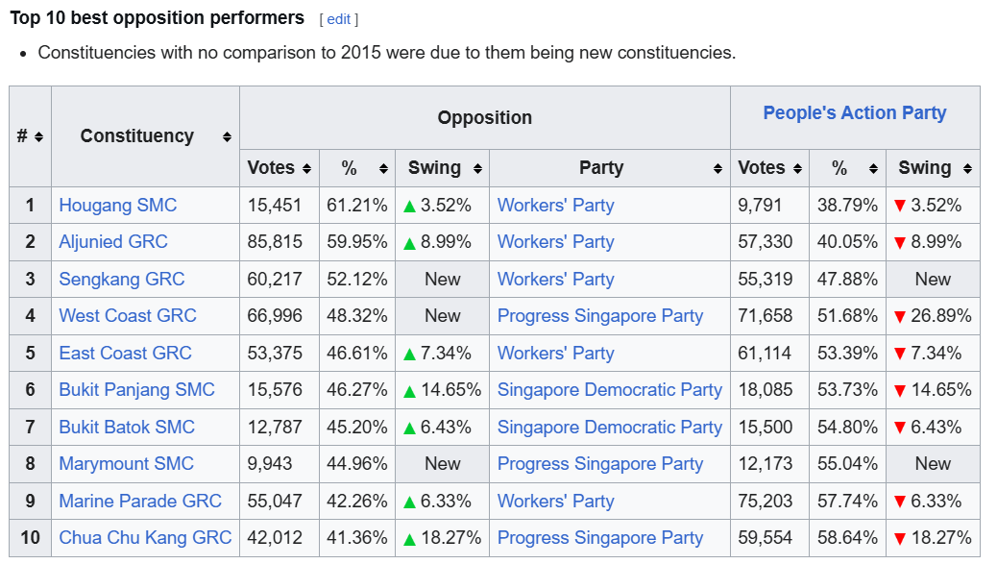Open Singapore Democratic Party in Bukit Batok row
The height and width of the screenshot is (564, 997).
click(x=610, y=428)
